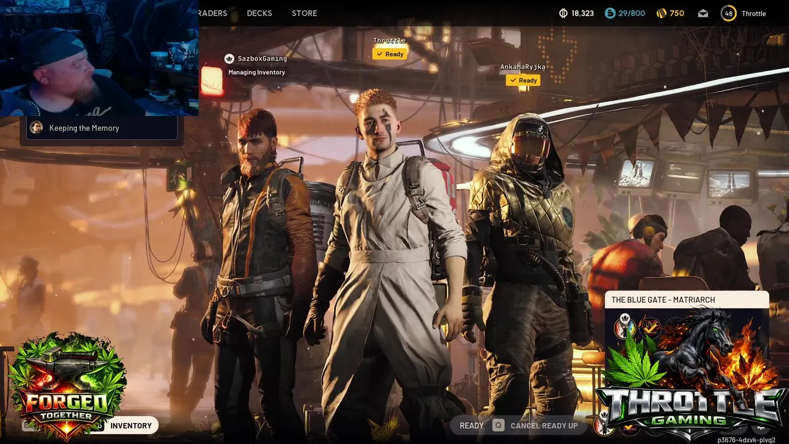This screenshot has height=444, width=789.
Task: Click the Q key prompt icon
Action: point(499,425)
